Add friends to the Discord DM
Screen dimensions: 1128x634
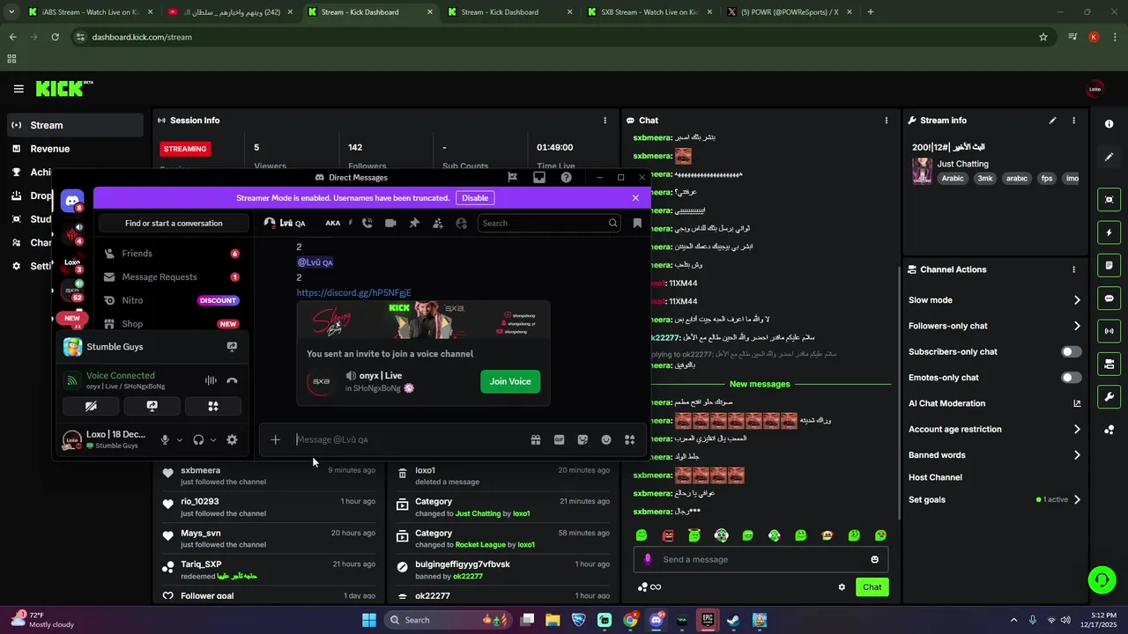pyautogui.click(x=438, y=224)
